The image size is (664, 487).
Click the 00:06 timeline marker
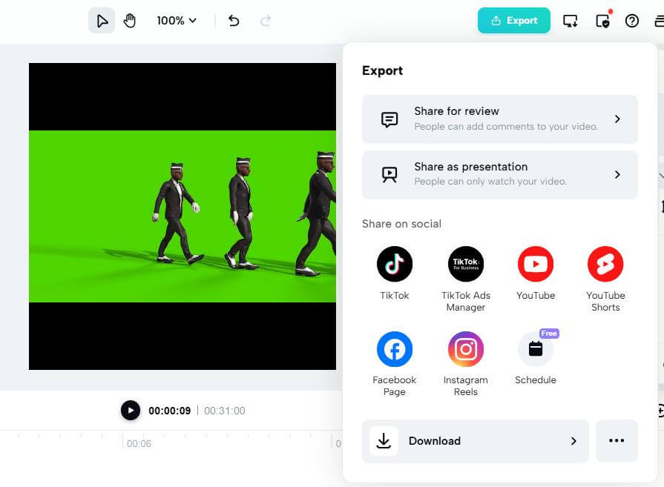coord(139,443)
